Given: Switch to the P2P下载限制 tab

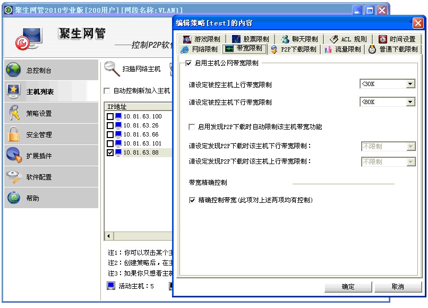Looking at the screenshot, I should (293, 49).
